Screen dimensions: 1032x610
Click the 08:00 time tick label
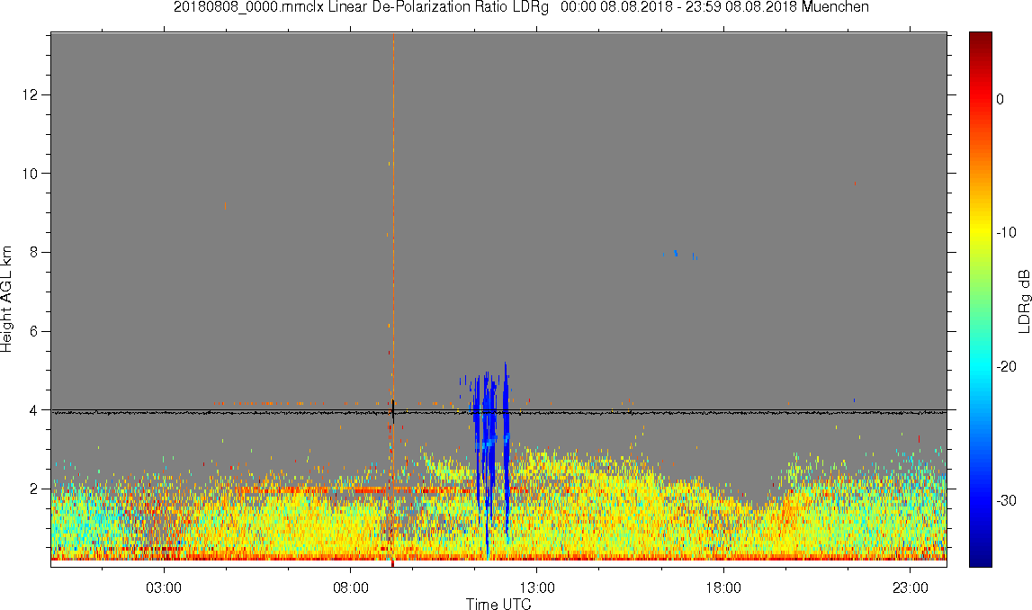coord(350,588)
